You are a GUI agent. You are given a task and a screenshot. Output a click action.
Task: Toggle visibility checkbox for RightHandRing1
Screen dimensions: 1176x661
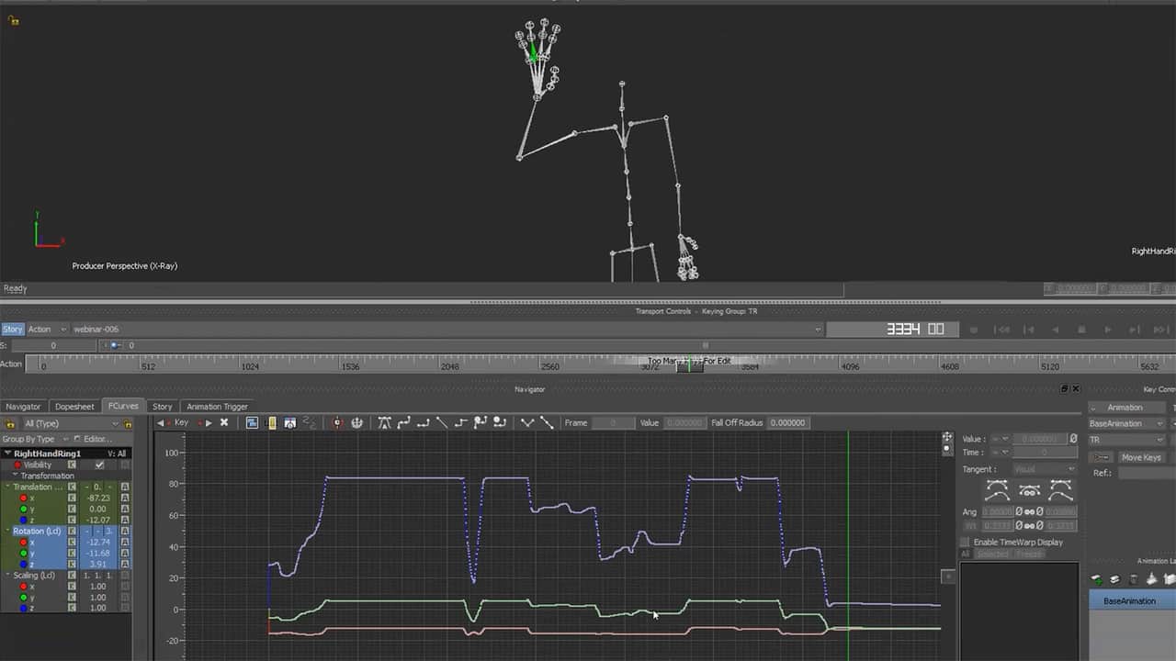99,465
